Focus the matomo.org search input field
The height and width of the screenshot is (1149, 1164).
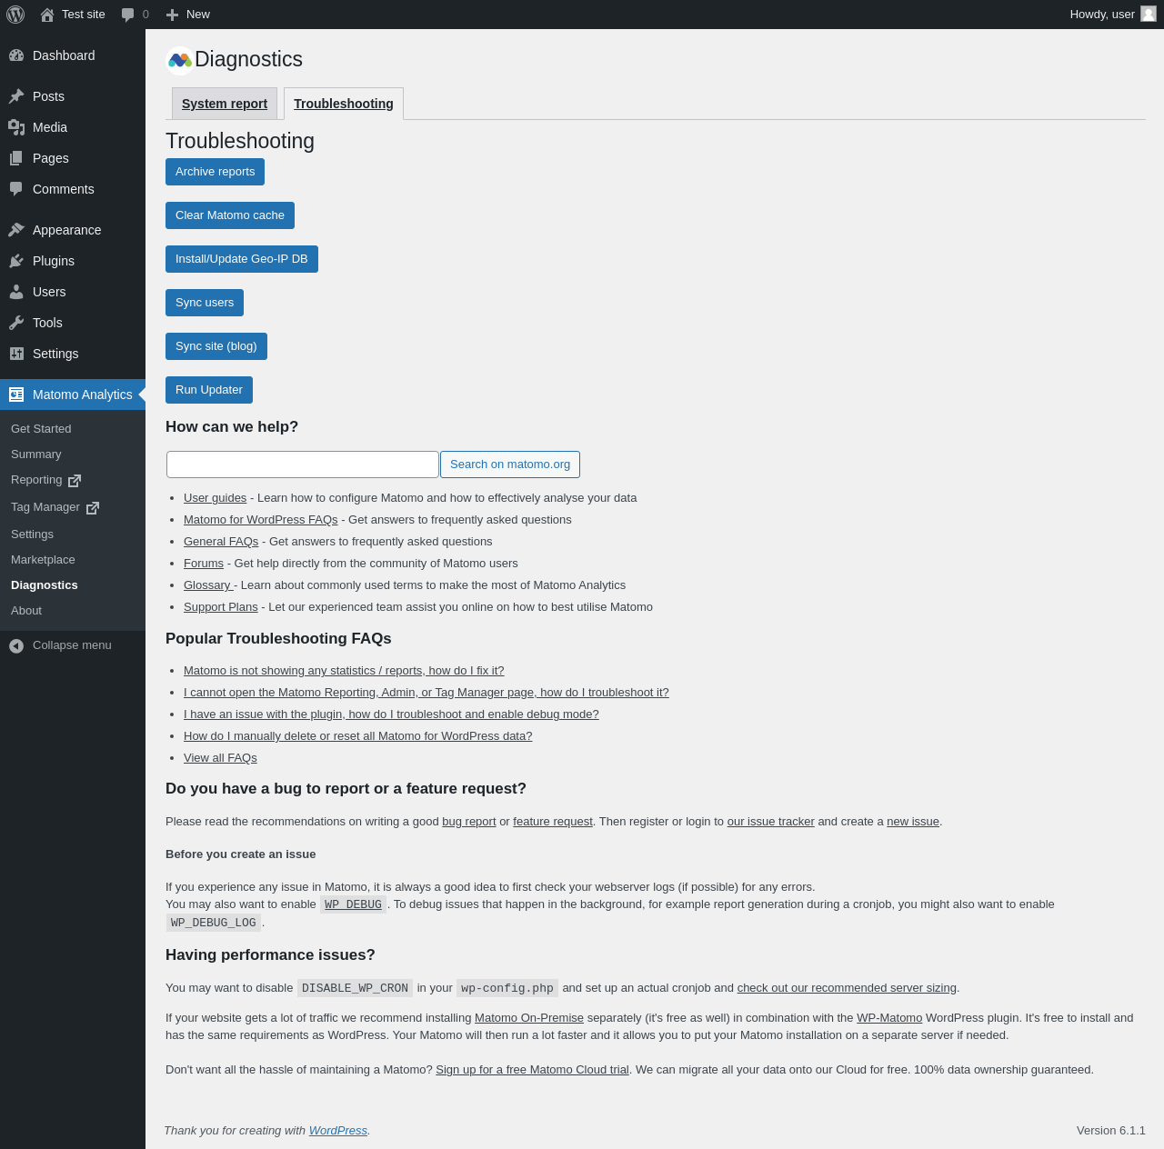click(x=303, y=465)
